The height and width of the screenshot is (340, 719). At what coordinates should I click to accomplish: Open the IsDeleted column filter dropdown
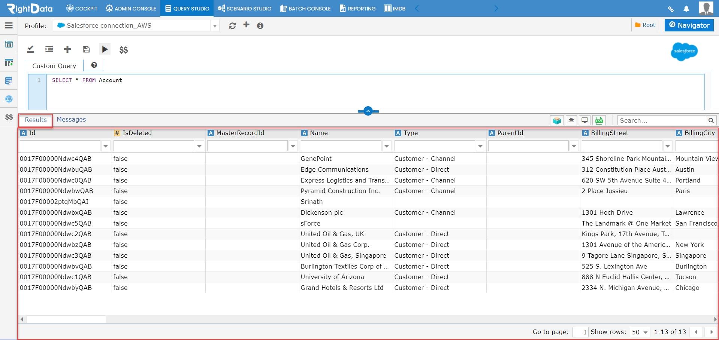coord(199,146)
